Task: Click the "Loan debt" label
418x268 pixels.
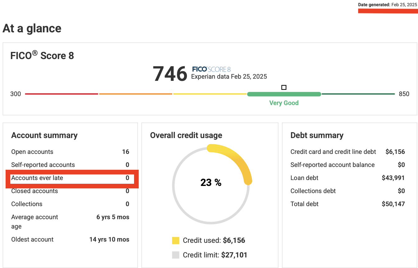Action: [304, 178]
